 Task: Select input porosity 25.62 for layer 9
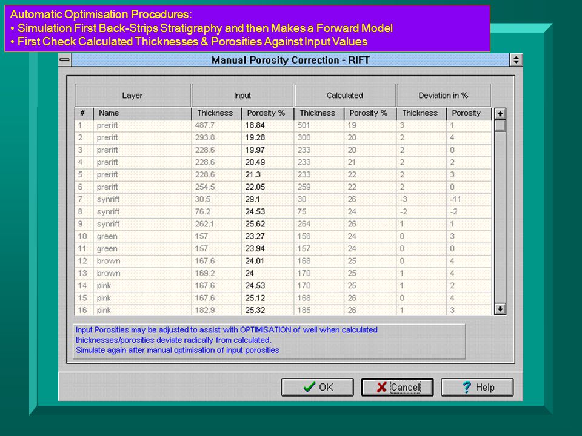point(267,224)
